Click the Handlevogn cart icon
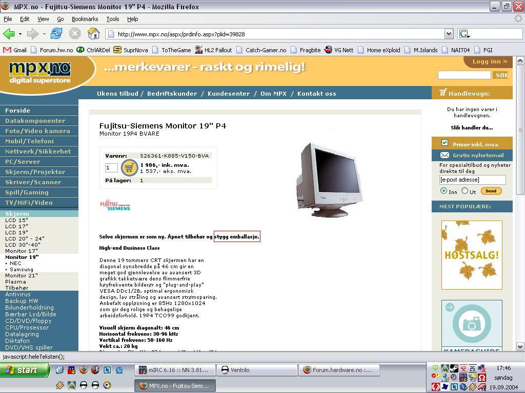The width and height of the screenshot is (525, 393). pos(443,92)
